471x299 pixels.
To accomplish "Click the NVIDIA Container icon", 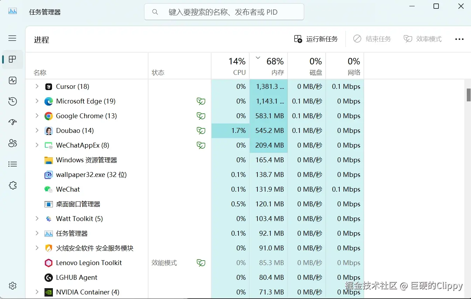I will pos(49,292).
